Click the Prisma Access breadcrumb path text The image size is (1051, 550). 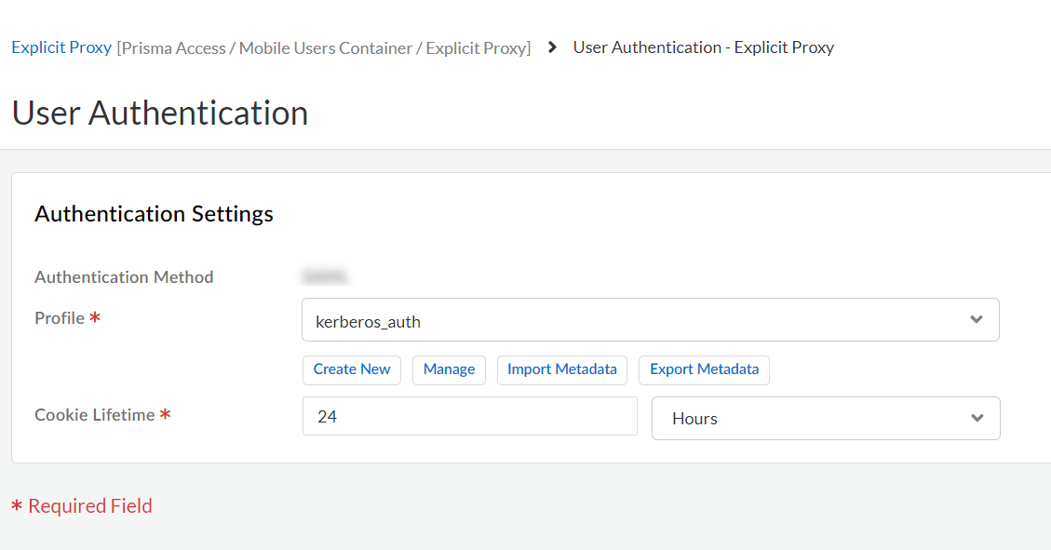[323, 48]
